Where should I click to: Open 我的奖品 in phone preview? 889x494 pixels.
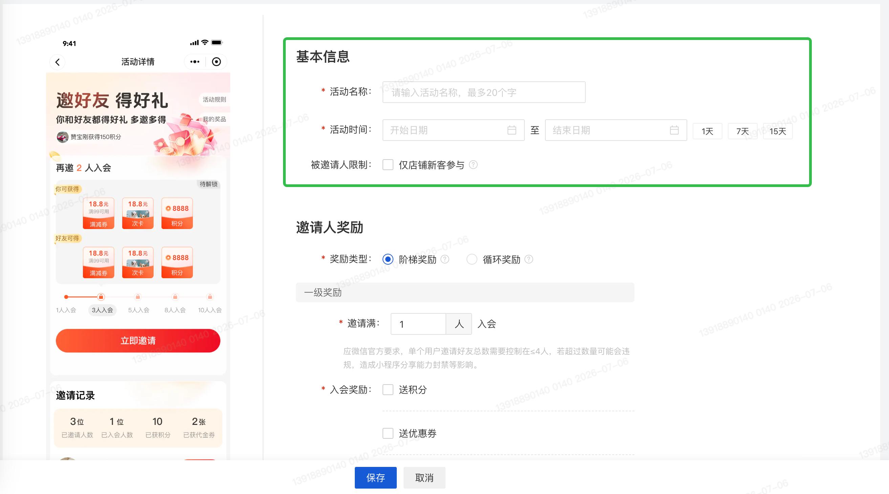pyautogui.click(x=214, y=119)
